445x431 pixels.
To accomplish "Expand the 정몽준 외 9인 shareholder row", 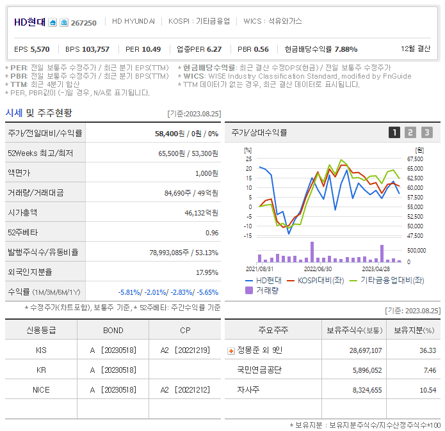I will [231, 351].
